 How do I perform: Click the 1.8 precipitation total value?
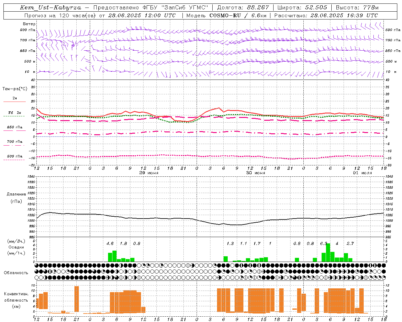pyautogui.click(x=123, y=243)
